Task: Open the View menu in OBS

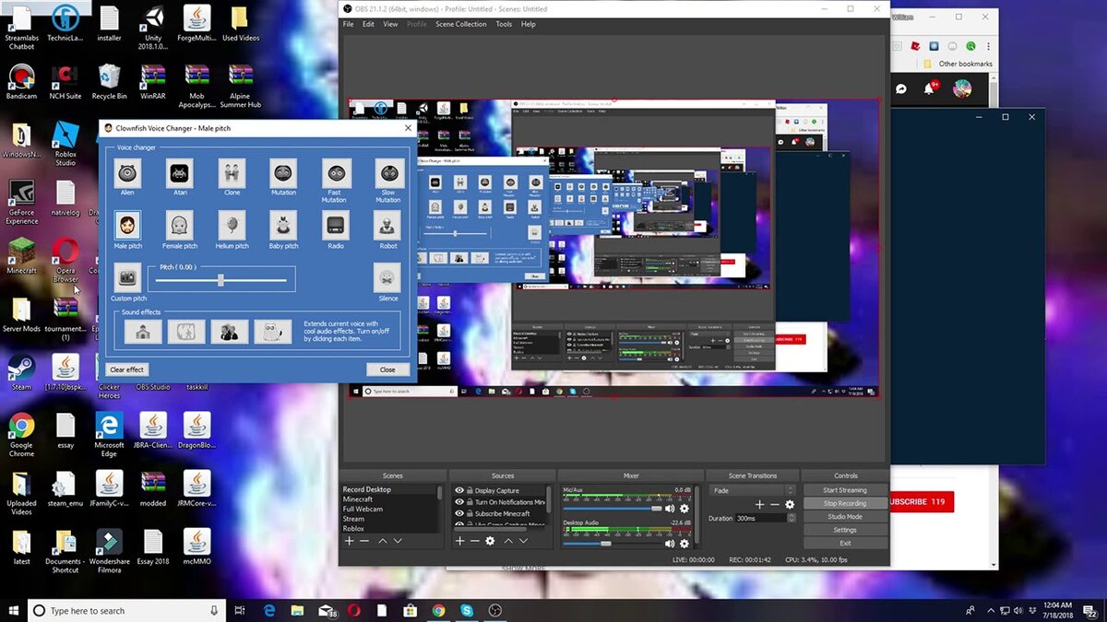Action: [391, 24]
